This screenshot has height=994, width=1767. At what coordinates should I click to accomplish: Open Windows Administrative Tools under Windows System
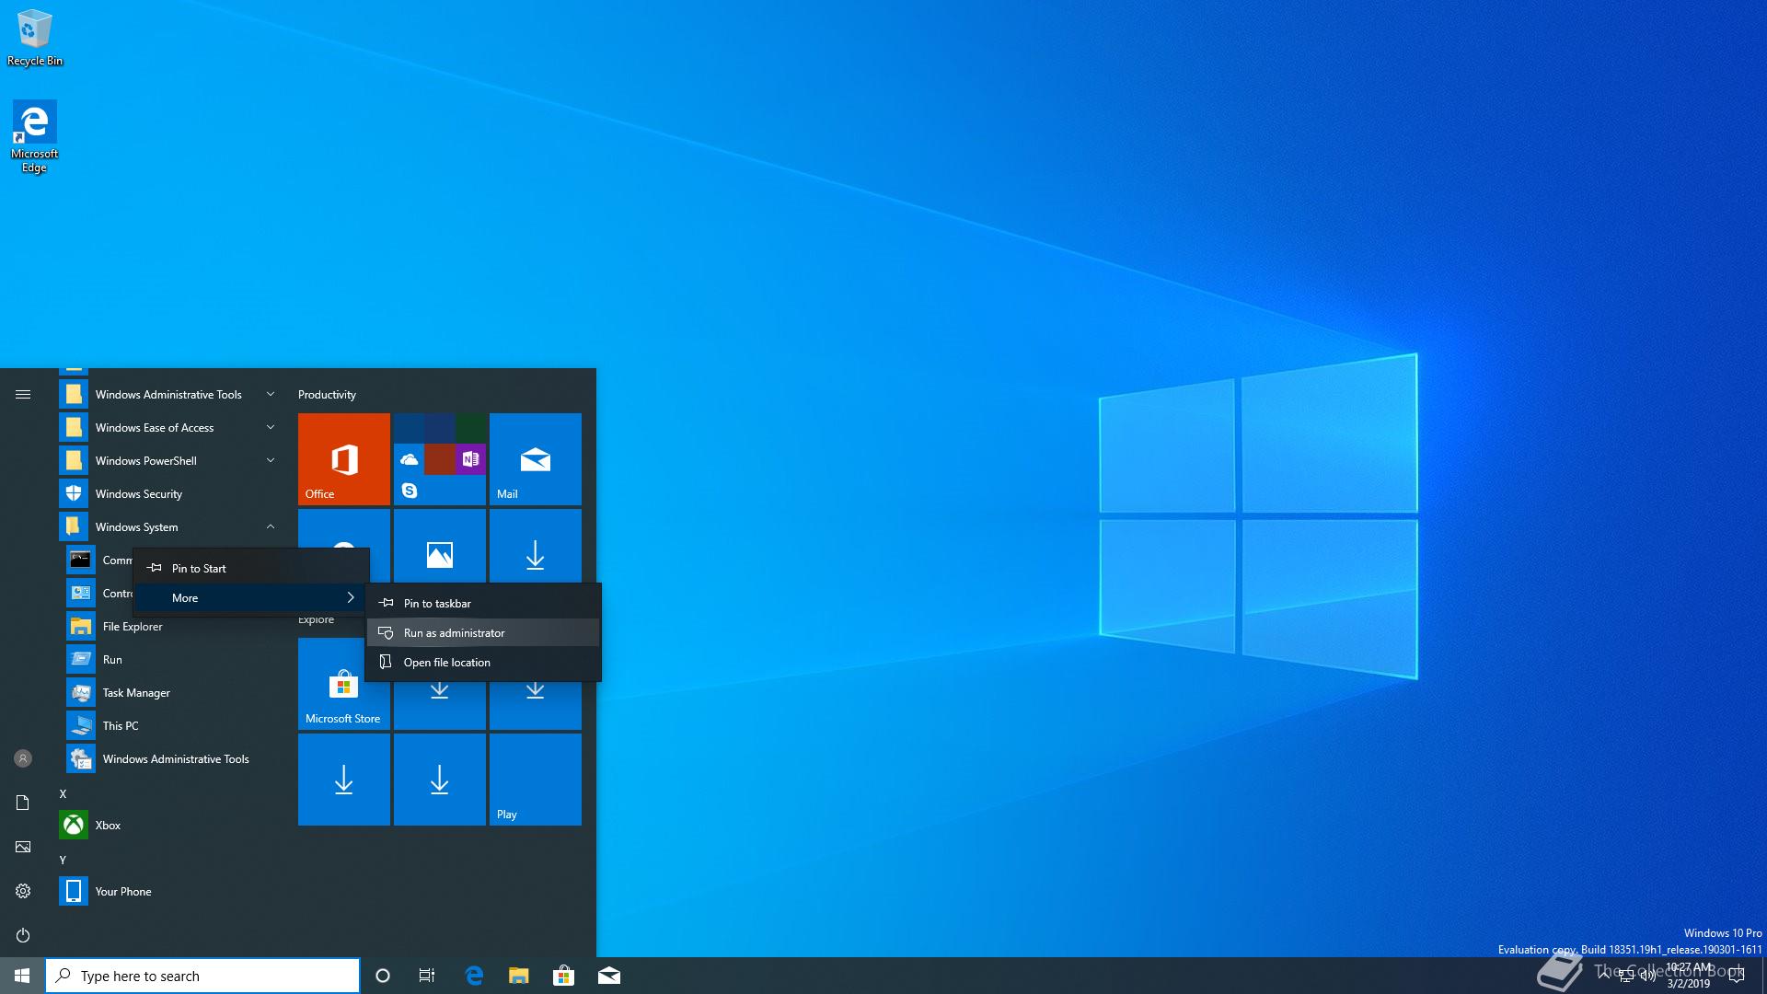tap(169, 758)
